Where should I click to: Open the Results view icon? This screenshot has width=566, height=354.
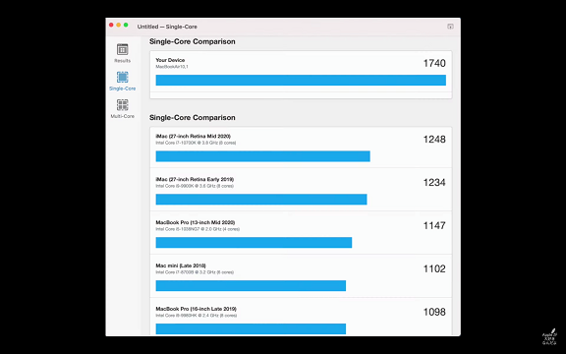coord(123,49)
